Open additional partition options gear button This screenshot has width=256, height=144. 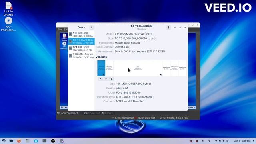112,79
